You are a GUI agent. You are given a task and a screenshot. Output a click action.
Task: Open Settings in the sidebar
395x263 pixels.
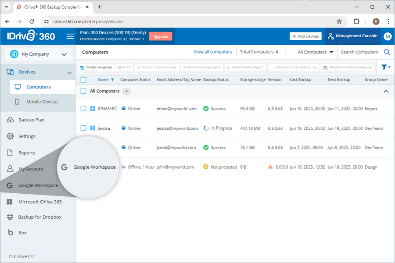click(27, 136)
